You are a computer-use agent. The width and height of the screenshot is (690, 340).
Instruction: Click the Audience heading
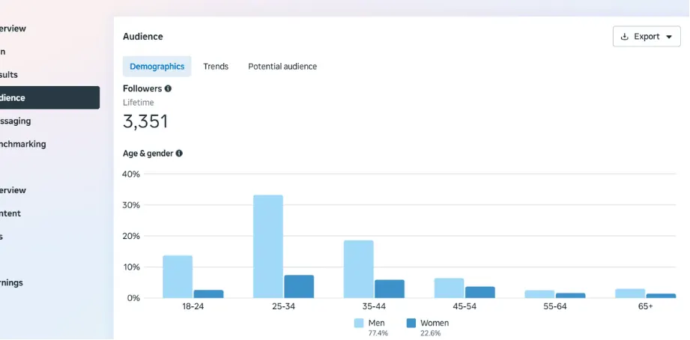click(x=142, y=37)
